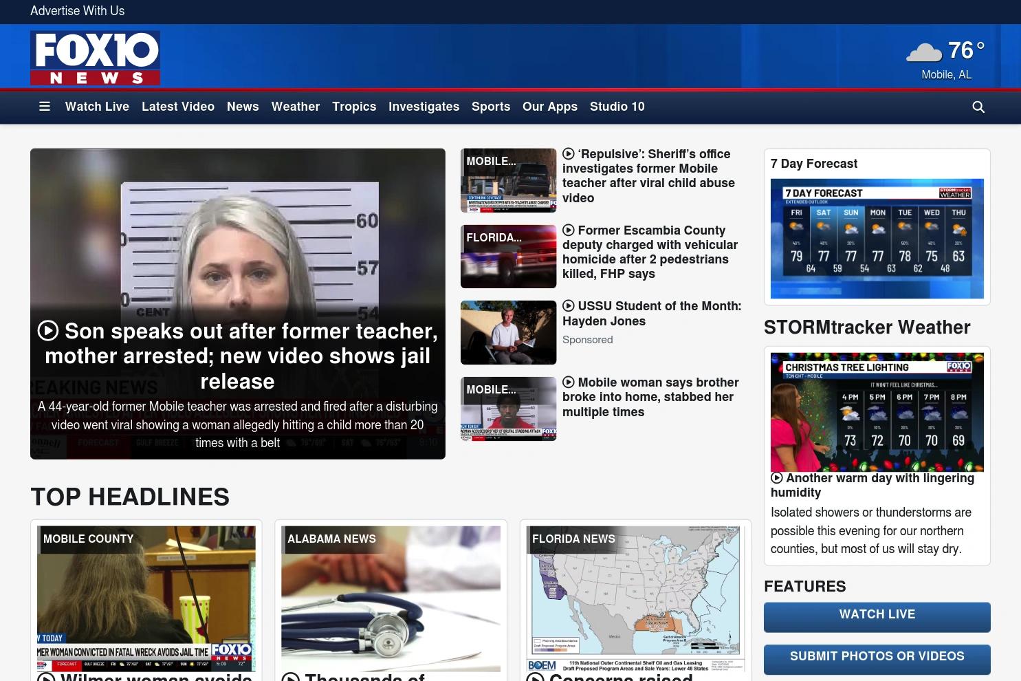Screen dimensions: 1021x681
Task: Open the Escambia deputy story thumbnail
Action: 508,257
